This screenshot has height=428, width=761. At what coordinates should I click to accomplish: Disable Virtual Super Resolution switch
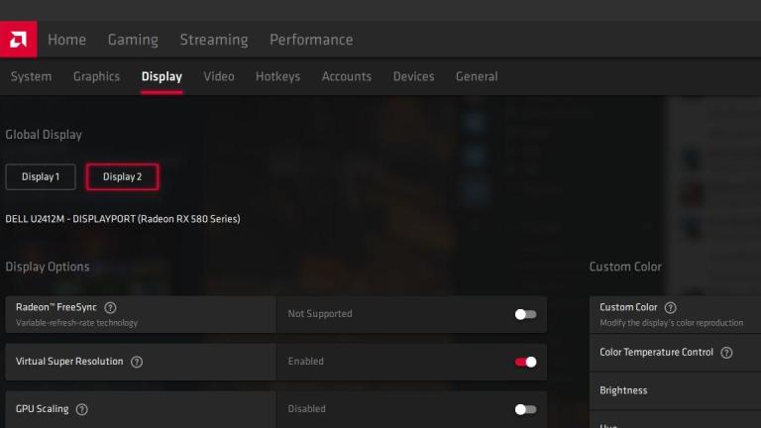point(525,362)
